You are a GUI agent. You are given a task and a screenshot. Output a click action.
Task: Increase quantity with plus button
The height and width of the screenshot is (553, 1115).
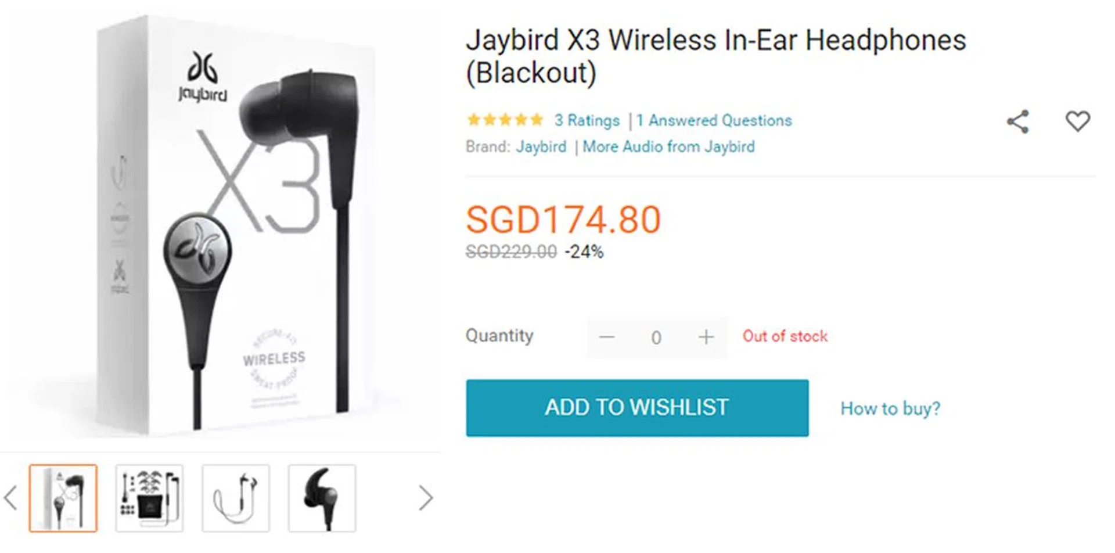706,337
